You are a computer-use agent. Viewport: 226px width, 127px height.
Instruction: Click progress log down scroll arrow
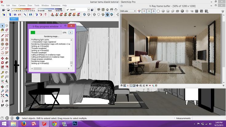point(71,66)
